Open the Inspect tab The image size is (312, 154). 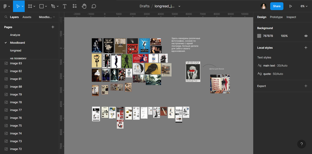pos(291,17)
